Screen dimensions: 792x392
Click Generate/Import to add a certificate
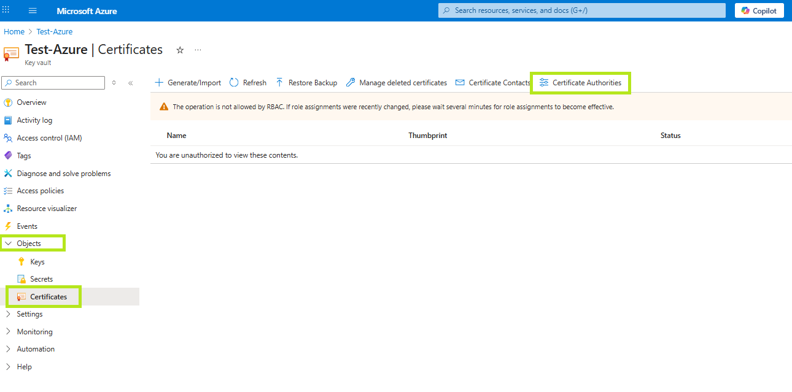click(188, 83)
